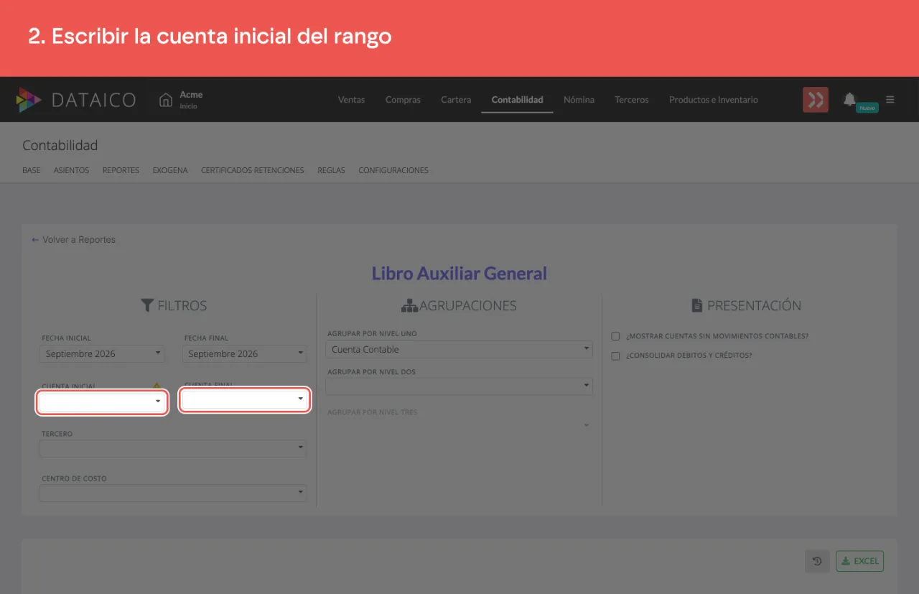Open the hamburger menu icon
Viewport: 919px width, 594px height.
point(890,100)
